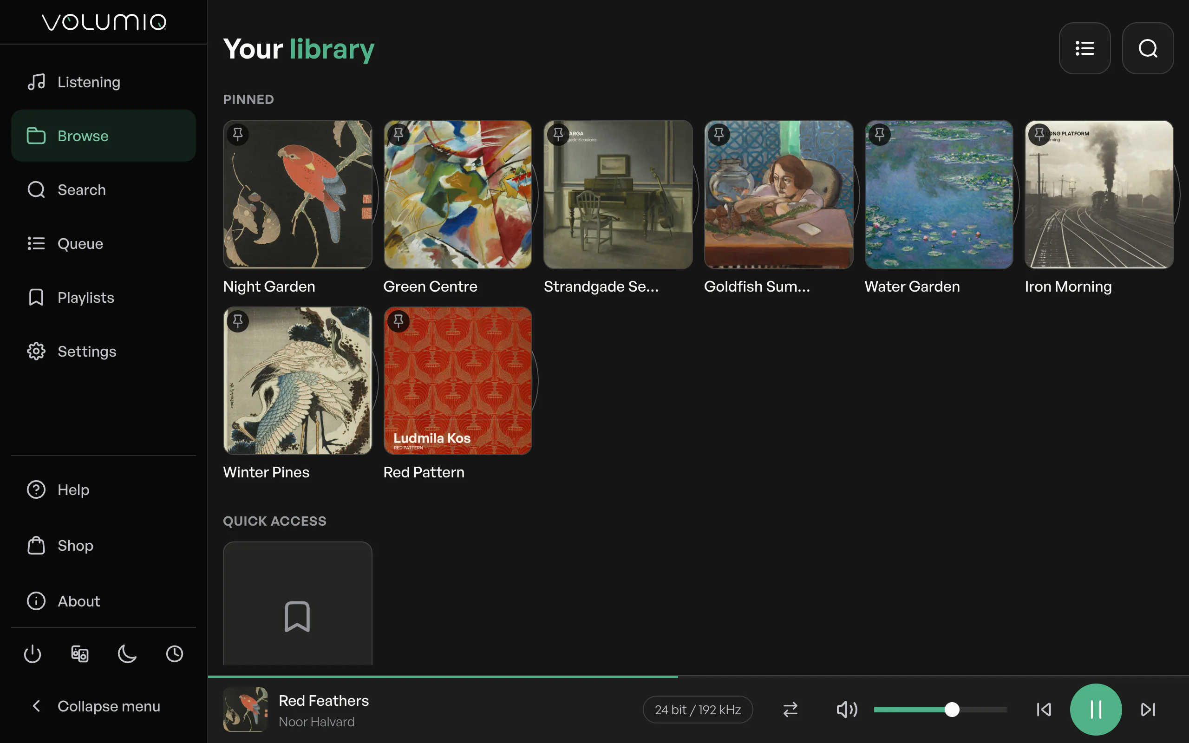Open the Winter Pines album cover

pyautogui.click(x=297, y=381)
